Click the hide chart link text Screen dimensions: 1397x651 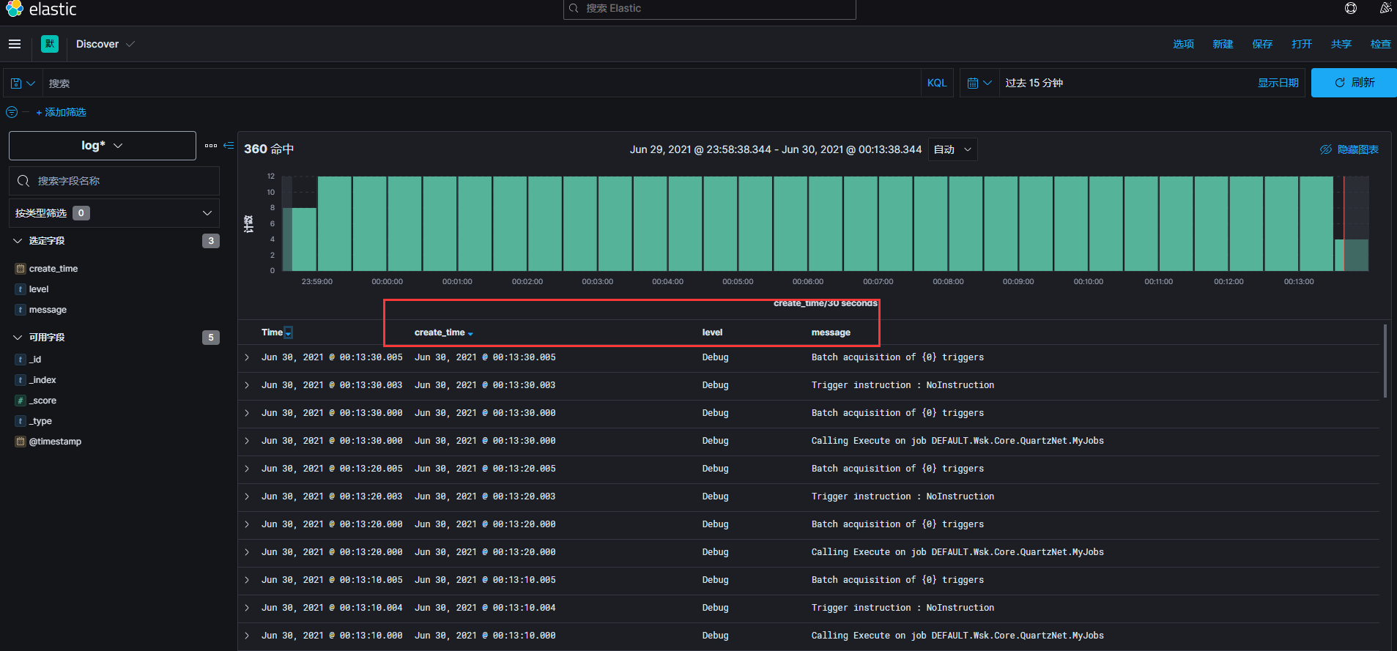(x=1357, y=149)
